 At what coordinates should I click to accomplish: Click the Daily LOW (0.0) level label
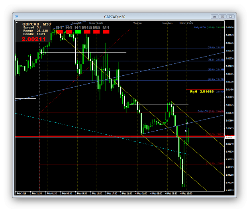[211, 111]
